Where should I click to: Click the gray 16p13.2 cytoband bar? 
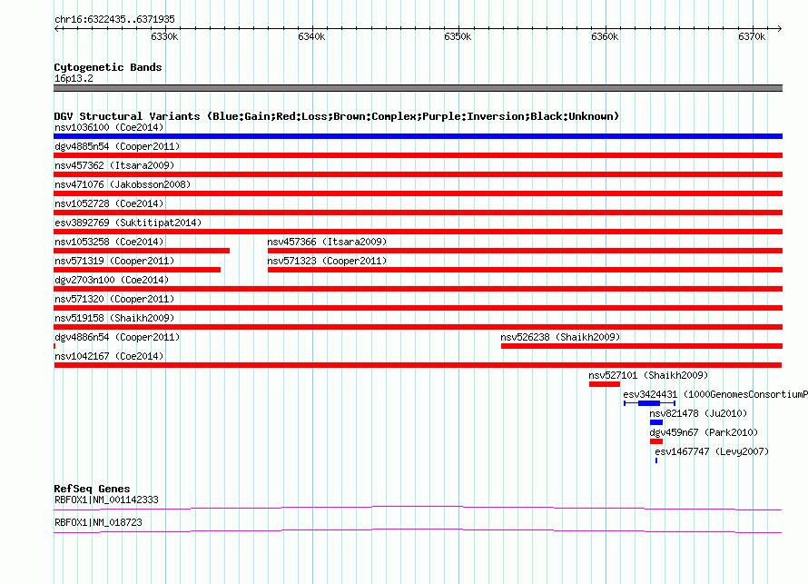click(x=418, y=88)
